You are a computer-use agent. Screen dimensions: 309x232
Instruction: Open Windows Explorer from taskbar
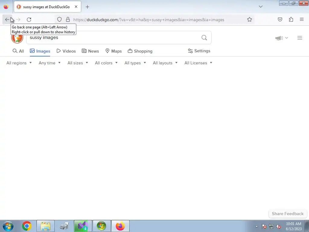46,226
